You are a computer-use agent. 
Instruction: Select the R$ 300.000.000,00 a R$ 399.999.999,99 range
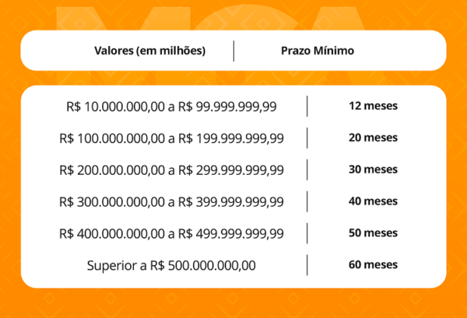click(171, 202)
